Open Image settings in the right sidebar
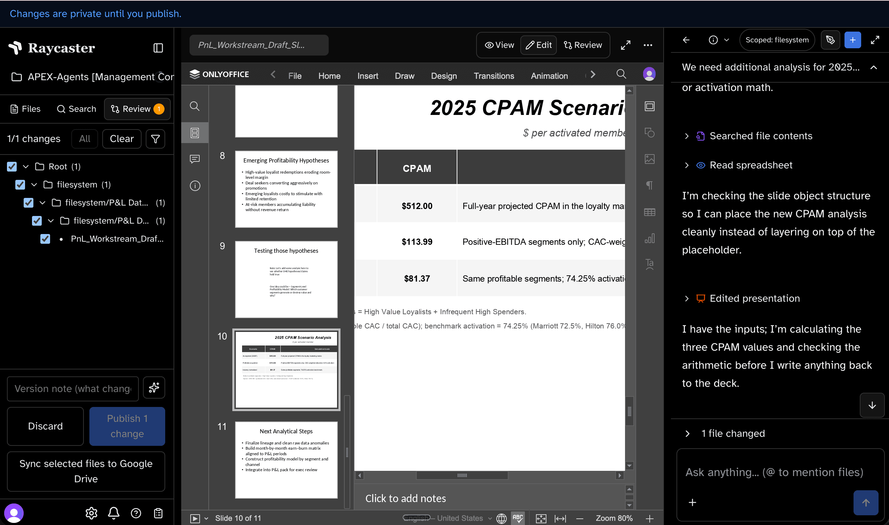Image resolution: width=889 pixels, height=525 pixels. click(649, 159)
